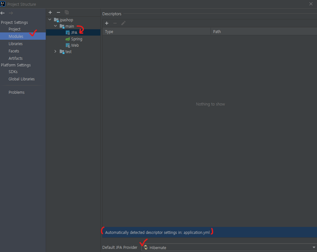
Task: Open the Project settings page
Action: pos(14,29)
